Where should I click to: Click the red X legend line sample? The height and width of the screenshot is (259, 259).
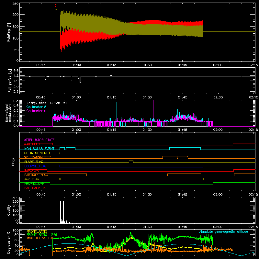pos(39,7)
